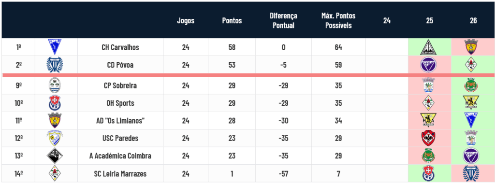Viewport: 495px width, 184px height.
Task: Open the AD "Os Limianos" team name
Action: point(120,121)
